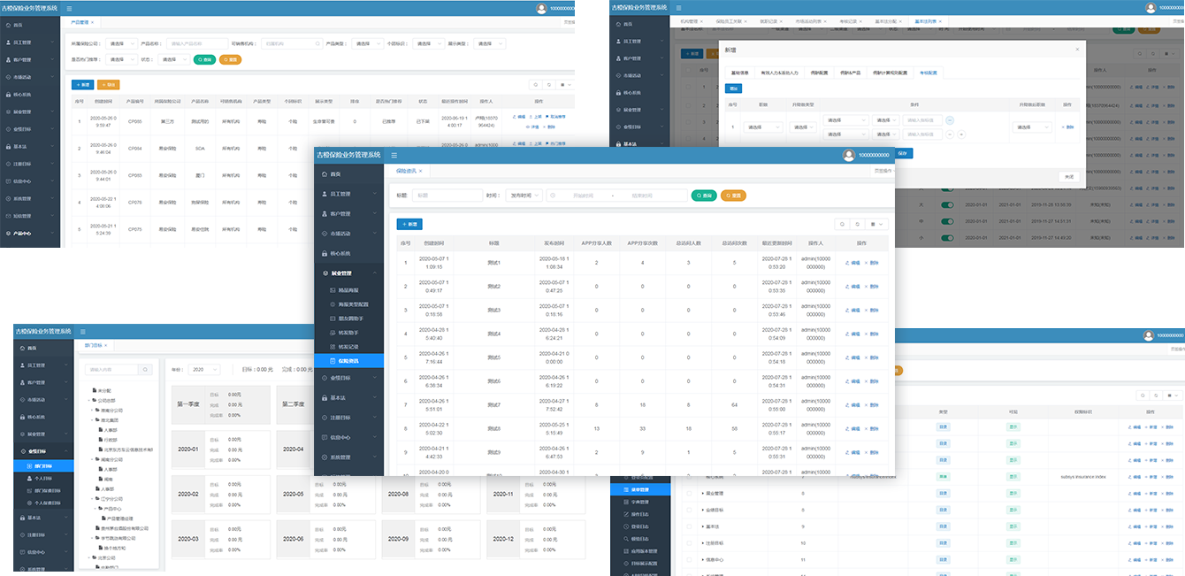The image size is (1185, 576).
Task: Click the search toolbar icon in 产品管理 window
Action: [536, 85]
